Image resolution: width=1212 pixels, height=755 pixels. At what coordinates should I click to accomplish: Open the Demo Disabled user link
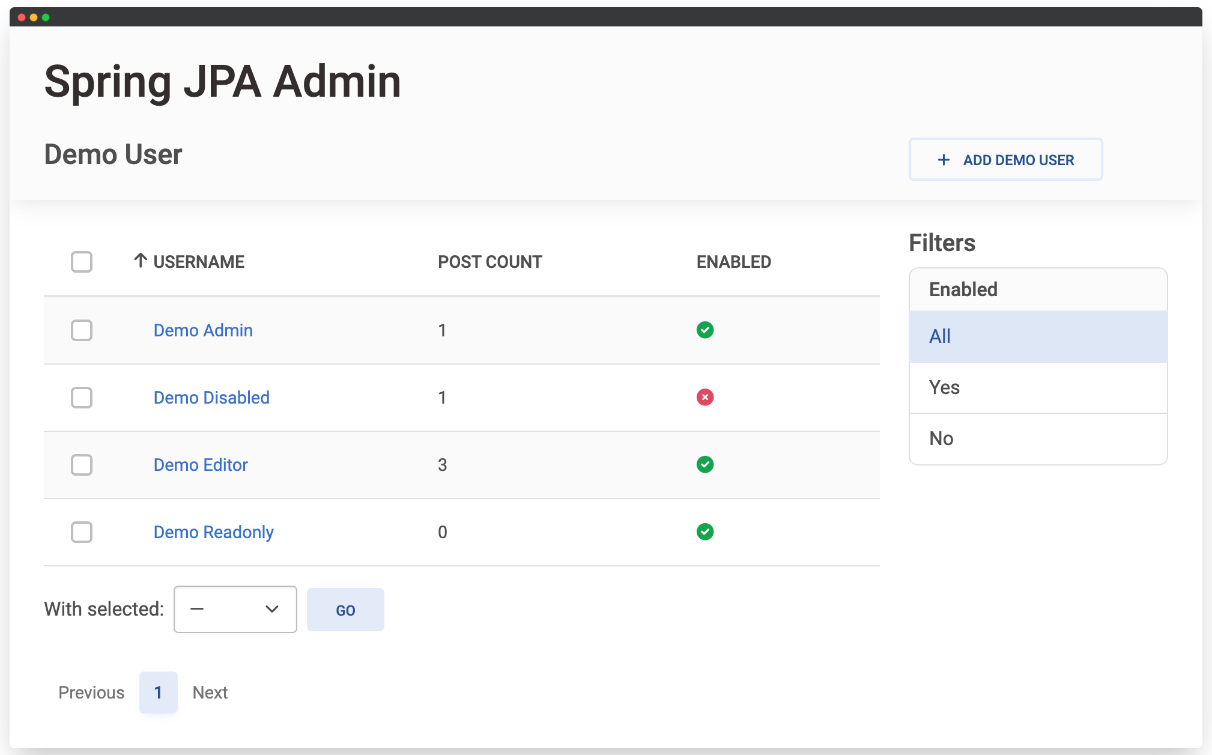coord(211,398)
